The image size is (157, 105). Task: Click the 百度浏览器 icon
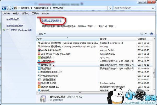[39, 61]
